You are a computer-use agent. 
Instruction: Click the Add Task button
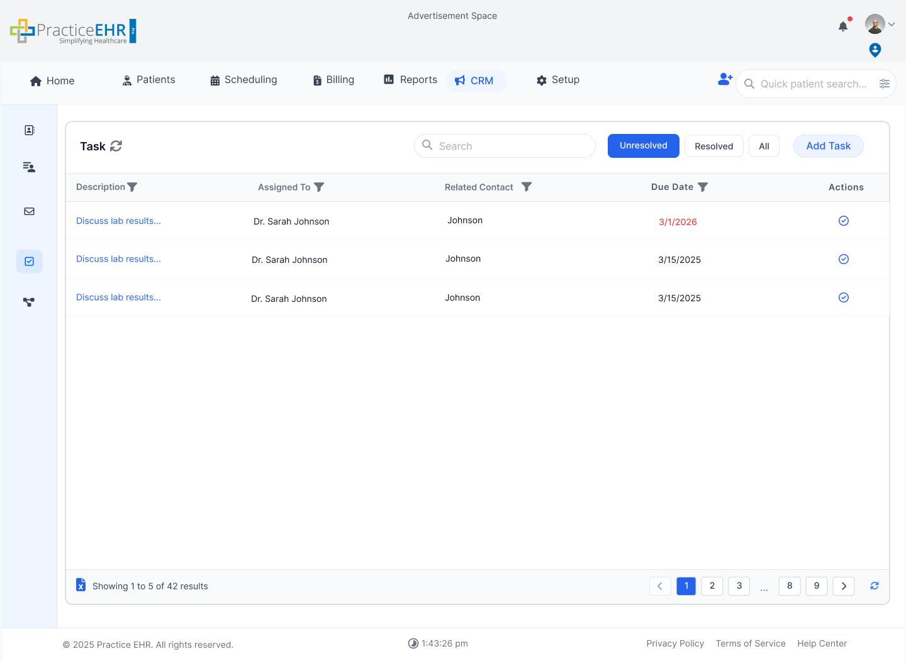(828, 145)
